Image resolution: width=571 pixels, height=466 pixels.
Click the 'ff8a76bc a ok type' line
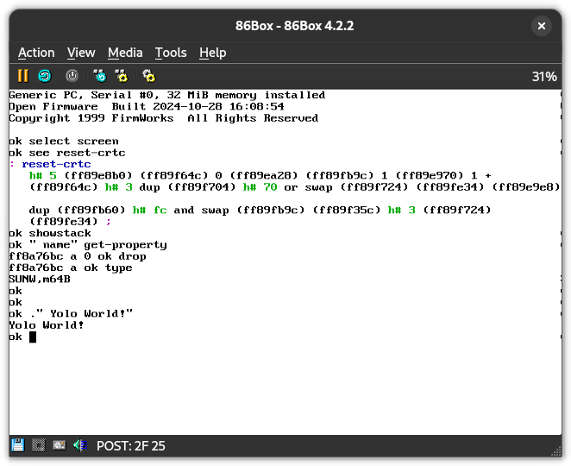(x=71, y=268)
